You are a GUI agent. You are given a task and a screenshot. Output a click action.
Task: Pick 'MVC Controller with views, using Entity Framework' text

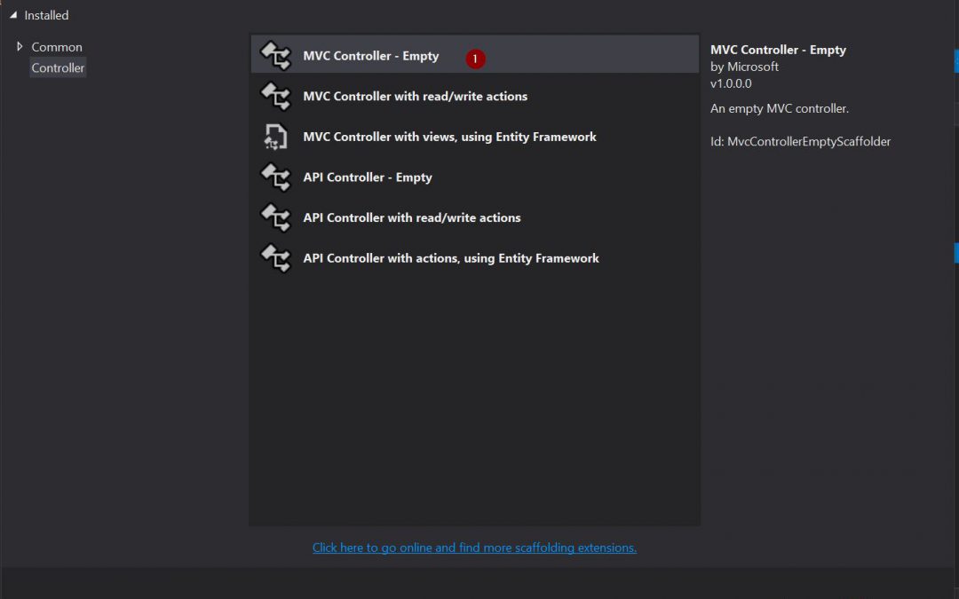(449, 137)
